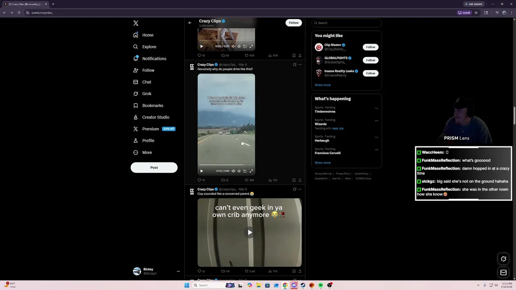Open Creator Studio from the sidebar
Image resolution: width=516 pixels, height=290 pixels.
151,117
